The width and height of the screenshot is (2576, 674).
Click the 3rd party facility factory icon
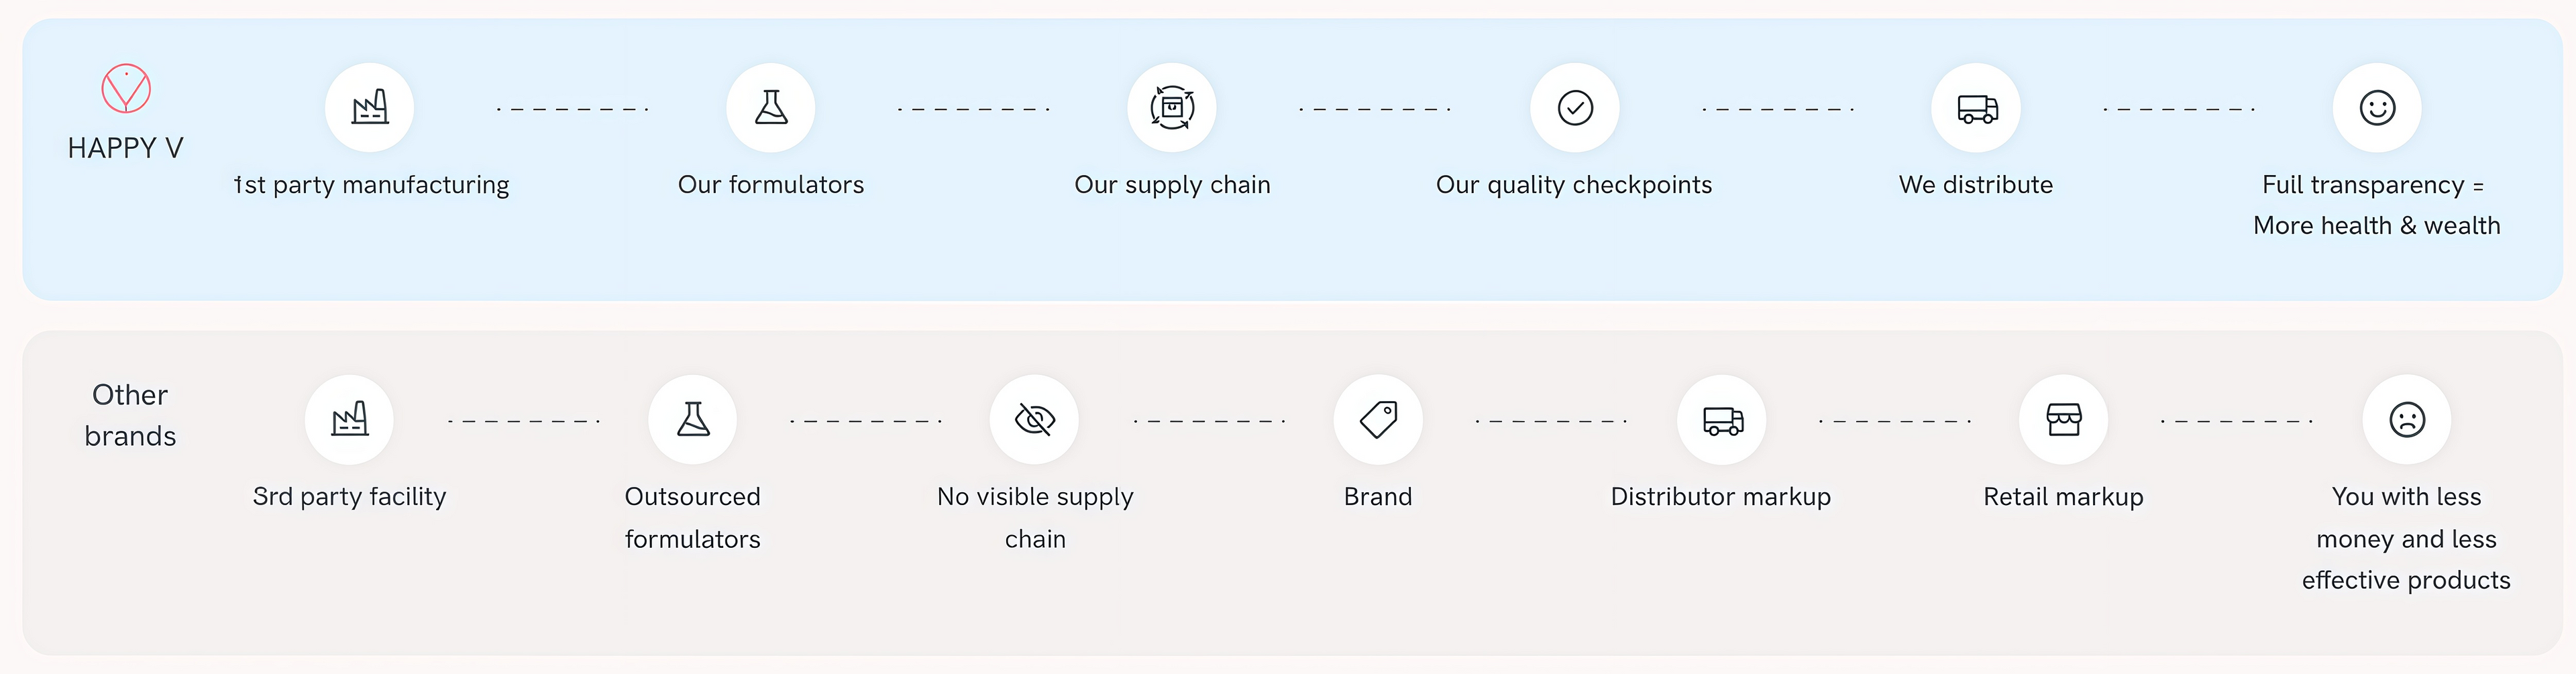click(349, 420)
